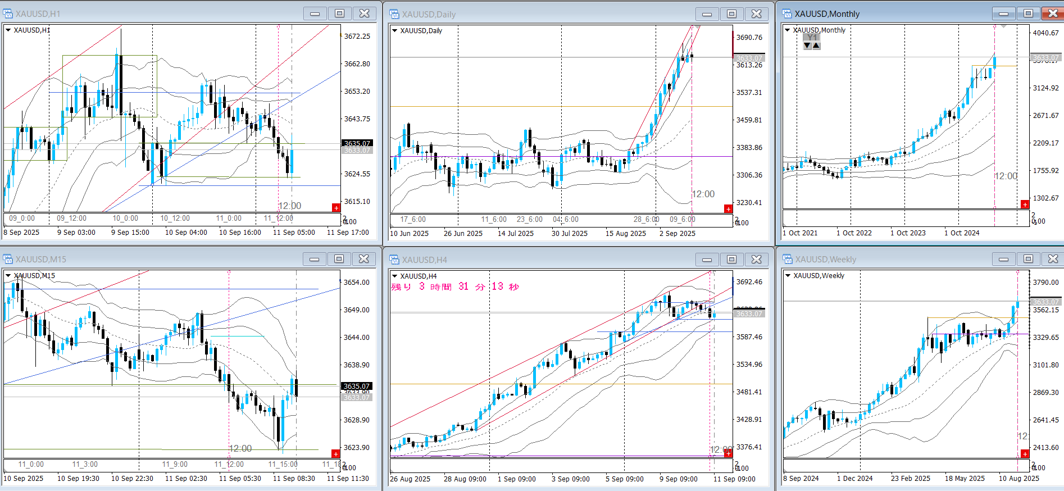Expand the XAUUSD,H4 chart dropdown triangle
1064x491 pixels.
(x=395, y=276)
